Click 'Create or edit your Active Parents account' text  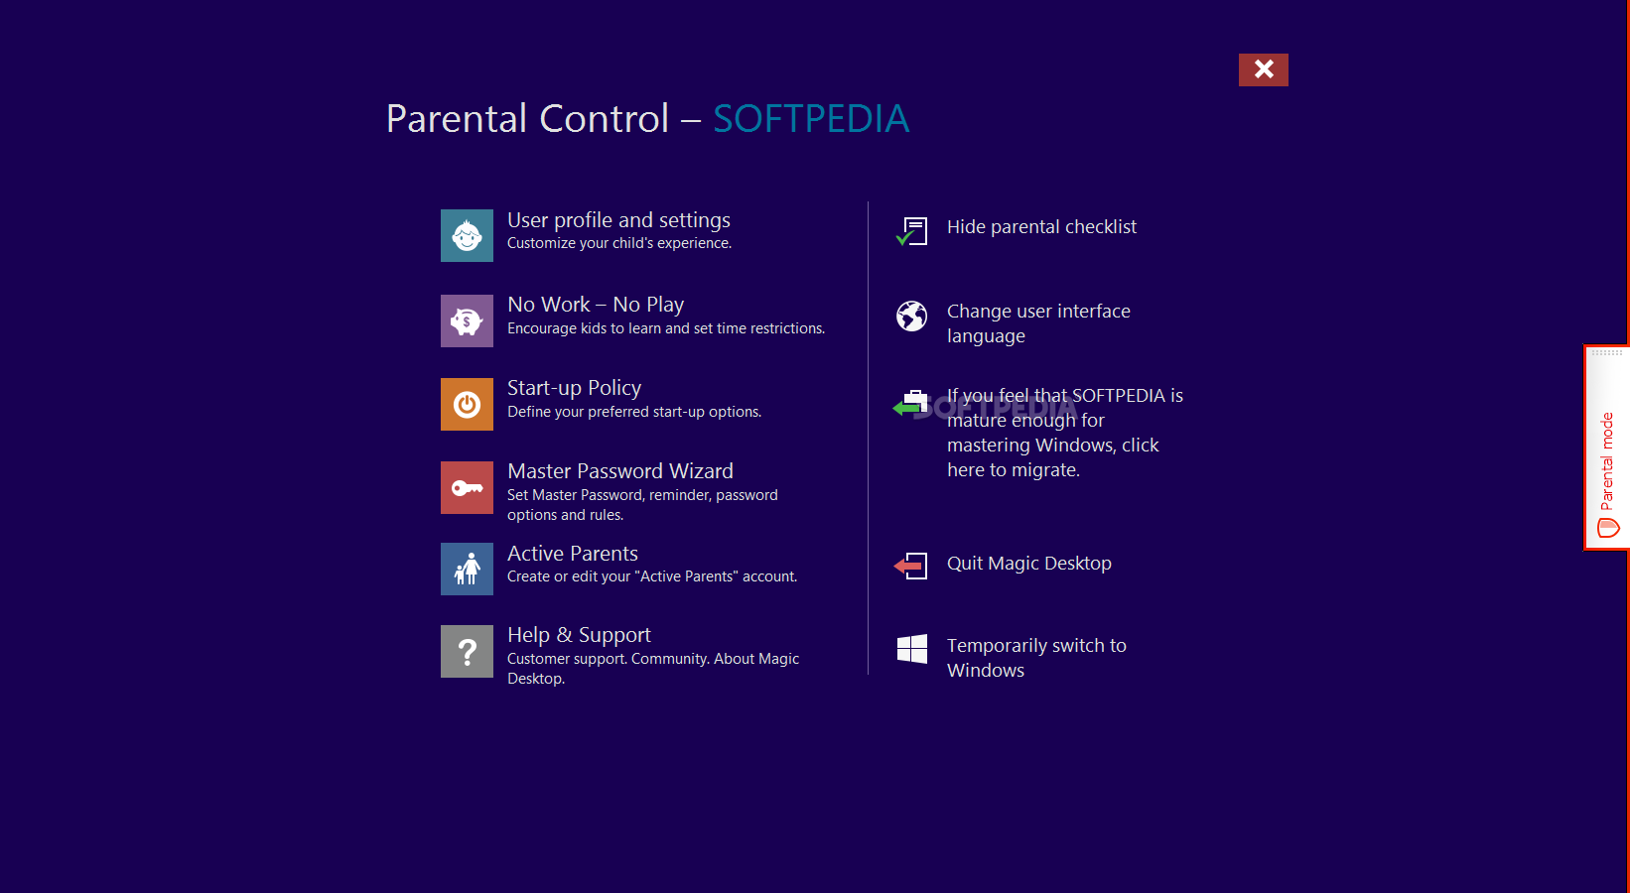pos(652,576)
